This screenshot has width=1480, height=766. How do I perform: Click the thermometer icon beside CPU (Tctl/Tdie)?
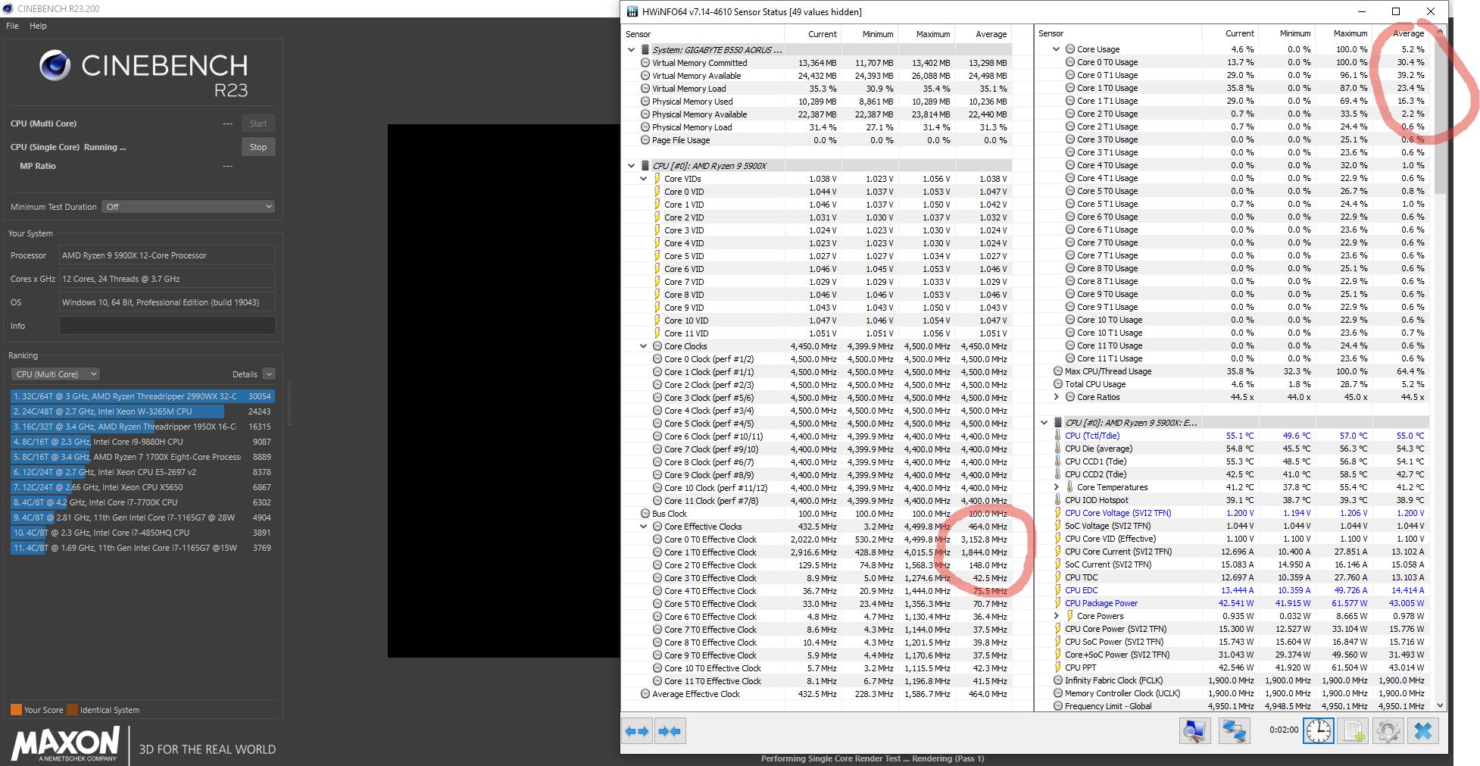tap(1058, 436)
